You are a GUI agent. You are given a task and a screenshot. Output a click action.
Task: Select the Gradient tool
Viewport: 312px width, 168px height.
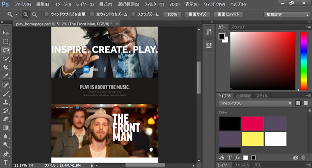tap(5, 127)
